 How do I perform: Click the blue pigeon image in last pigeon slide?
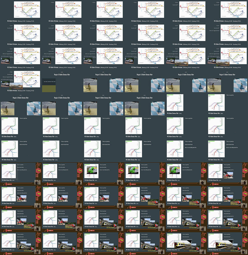pos(157,108)
